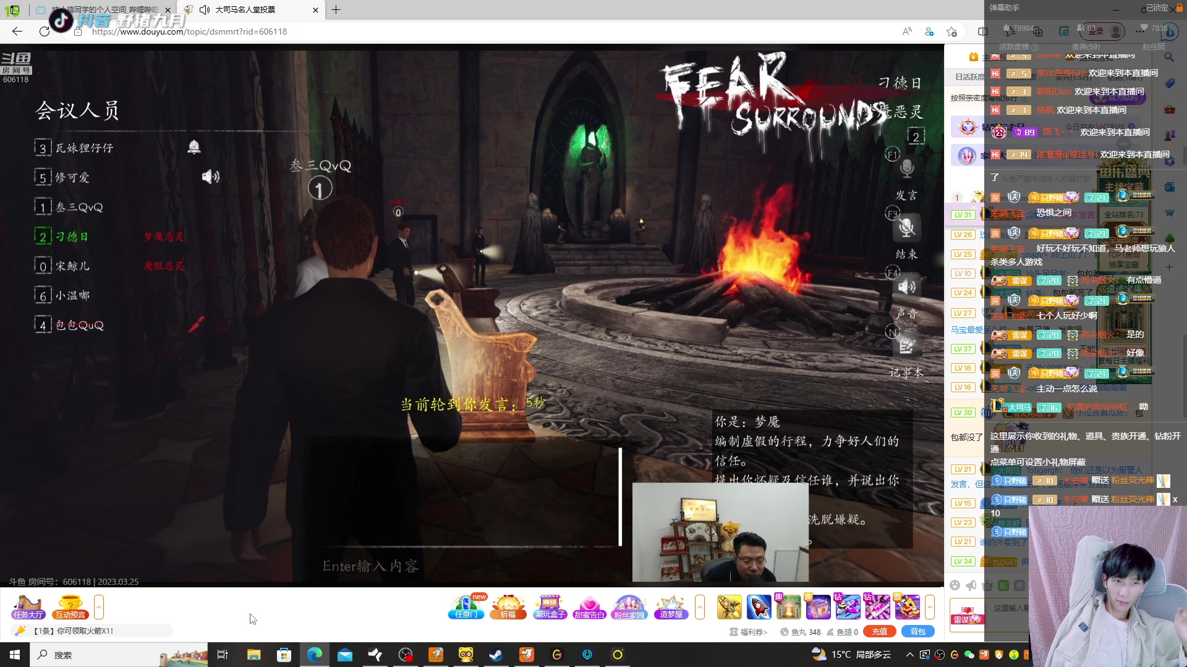Screen dimensions: 1187x667
Task: Open the 粉丝家园 fan home icon
Action: coord(629,606)
